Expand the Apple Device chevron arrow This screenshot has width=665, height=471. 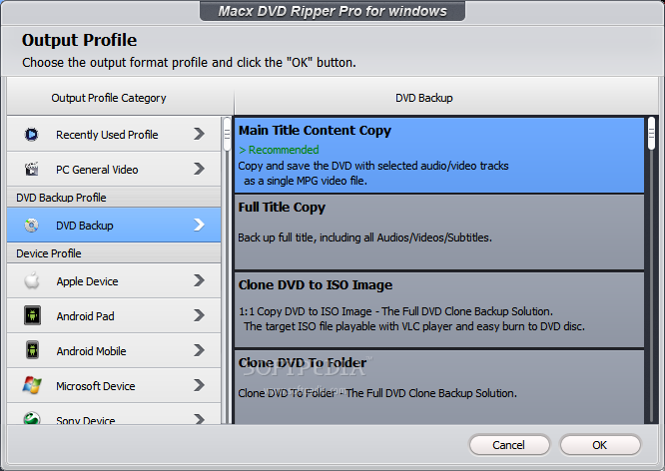pyautogui.click(x=200, y=281)
